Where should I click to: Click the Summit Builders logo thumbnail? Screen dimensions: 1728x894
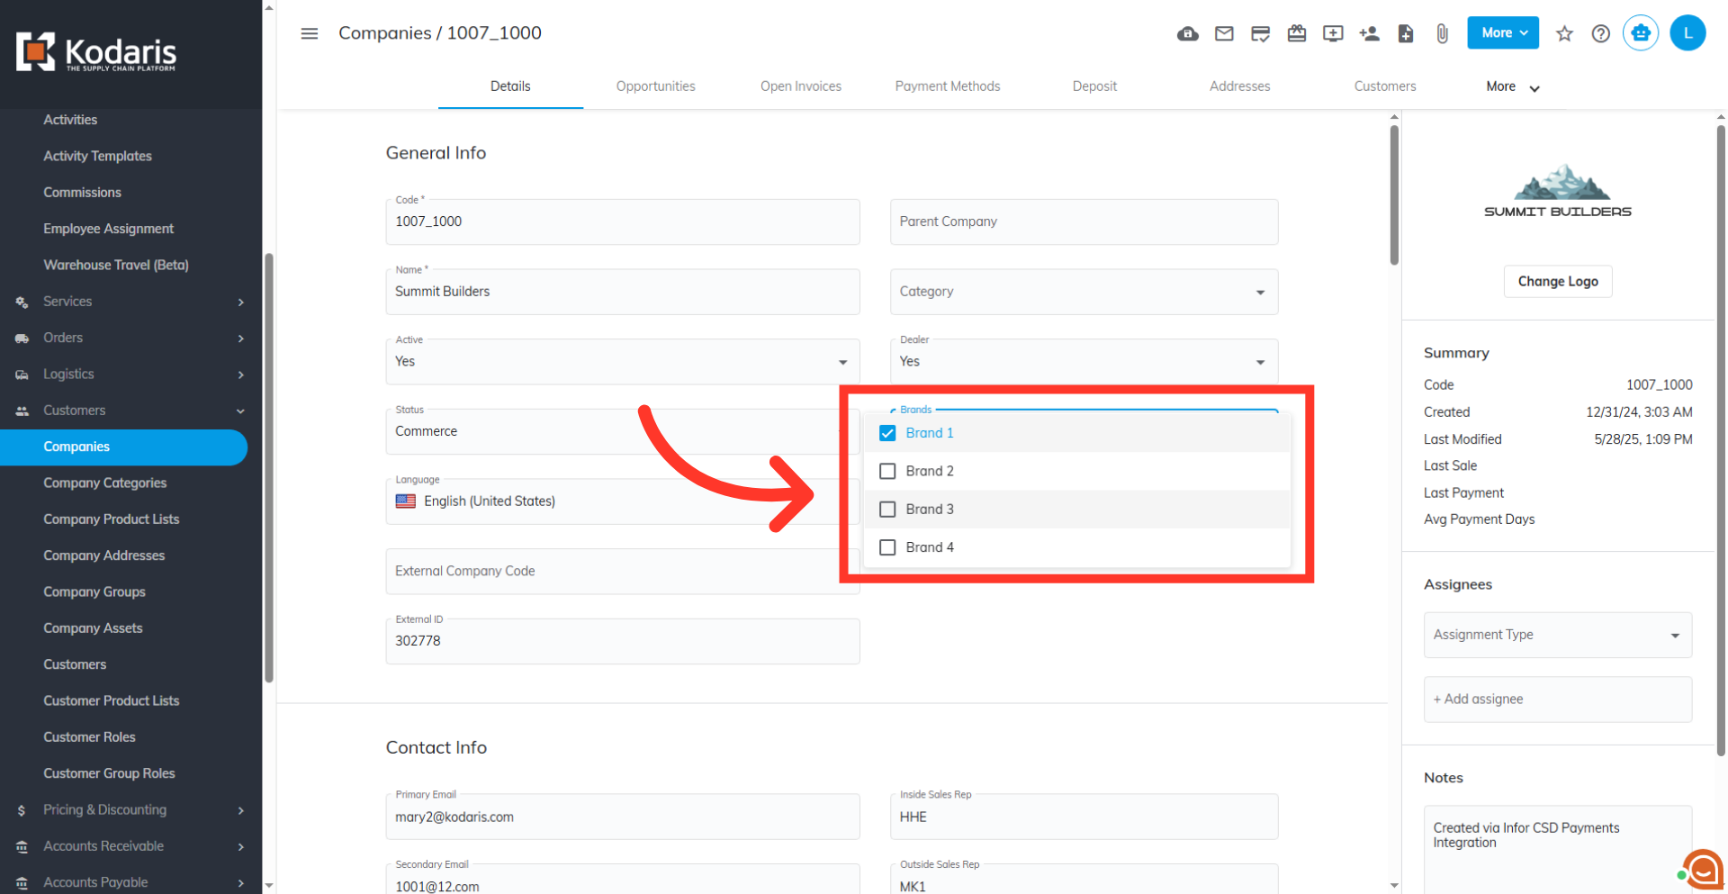[1557, 191]
